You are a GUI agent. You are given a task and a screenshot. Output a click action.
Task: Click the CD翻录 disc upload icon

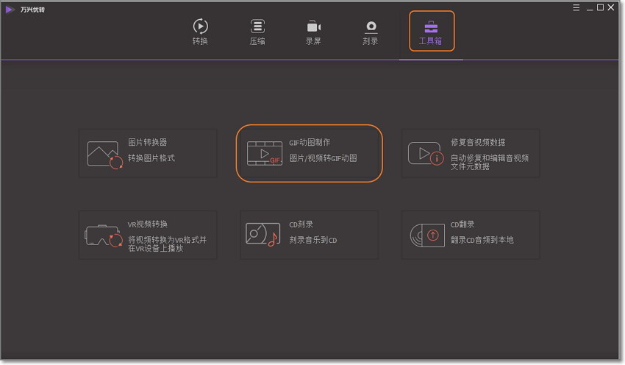(427, 235)
